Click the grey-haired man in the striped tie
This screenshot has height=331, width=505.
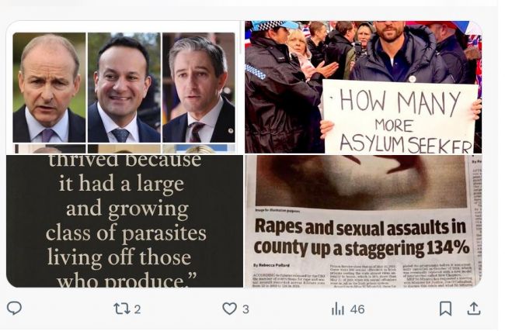[x=199, y=88]
